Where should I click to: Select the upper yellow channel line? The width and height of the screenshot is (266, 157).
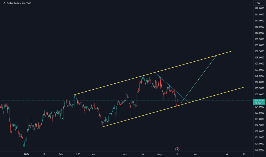[152, 73]
